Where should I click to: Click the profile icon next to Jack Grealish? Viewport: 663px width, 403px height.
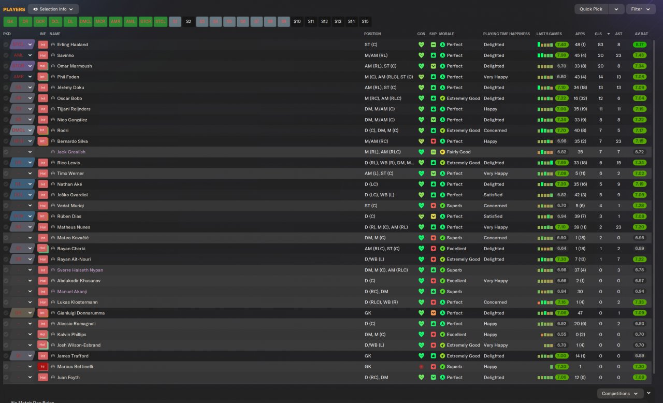(x=53, y=152)
